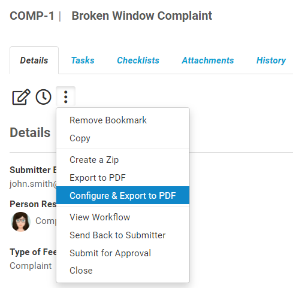
Task: Choose Send Back to Submitter
Action: click(x=123, y=235)
